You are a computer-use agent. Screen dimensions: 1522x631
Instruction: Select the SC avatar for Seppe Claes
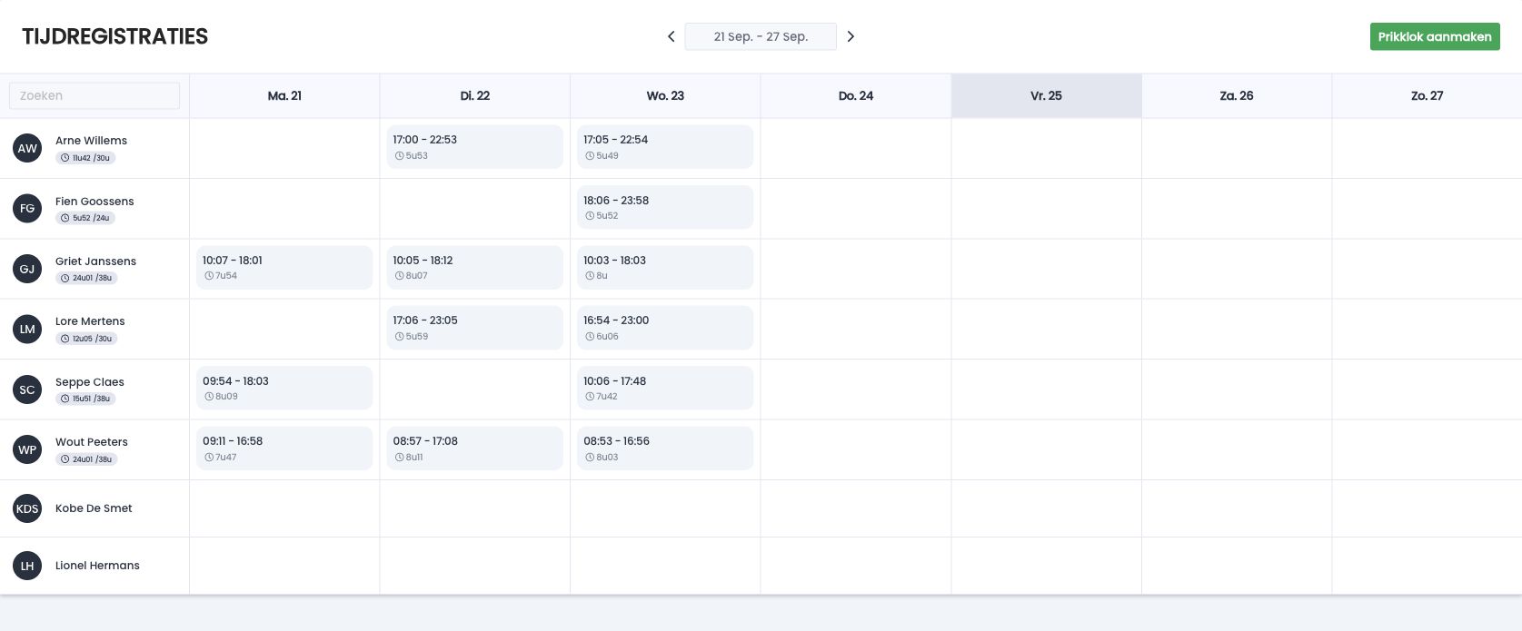tap(27, 389)
